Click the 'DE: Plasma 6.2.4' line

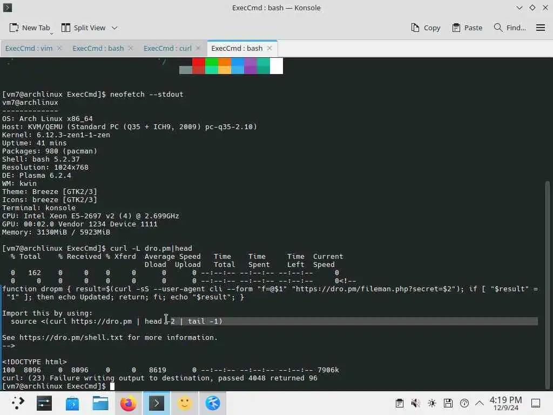coord(37,176)
